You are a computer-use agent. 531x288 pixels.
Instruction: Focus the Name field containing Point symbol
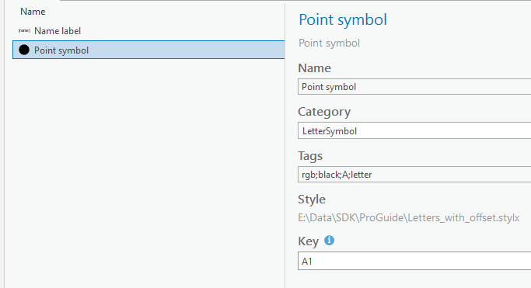pyautogui.click(x=414, y=87)
